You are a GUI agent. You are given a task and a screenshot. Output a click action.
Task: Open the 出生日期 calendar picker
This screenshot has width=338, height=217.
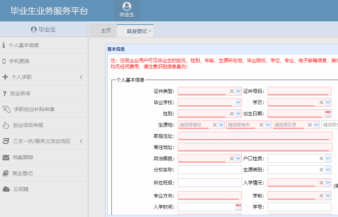point(328,114)
